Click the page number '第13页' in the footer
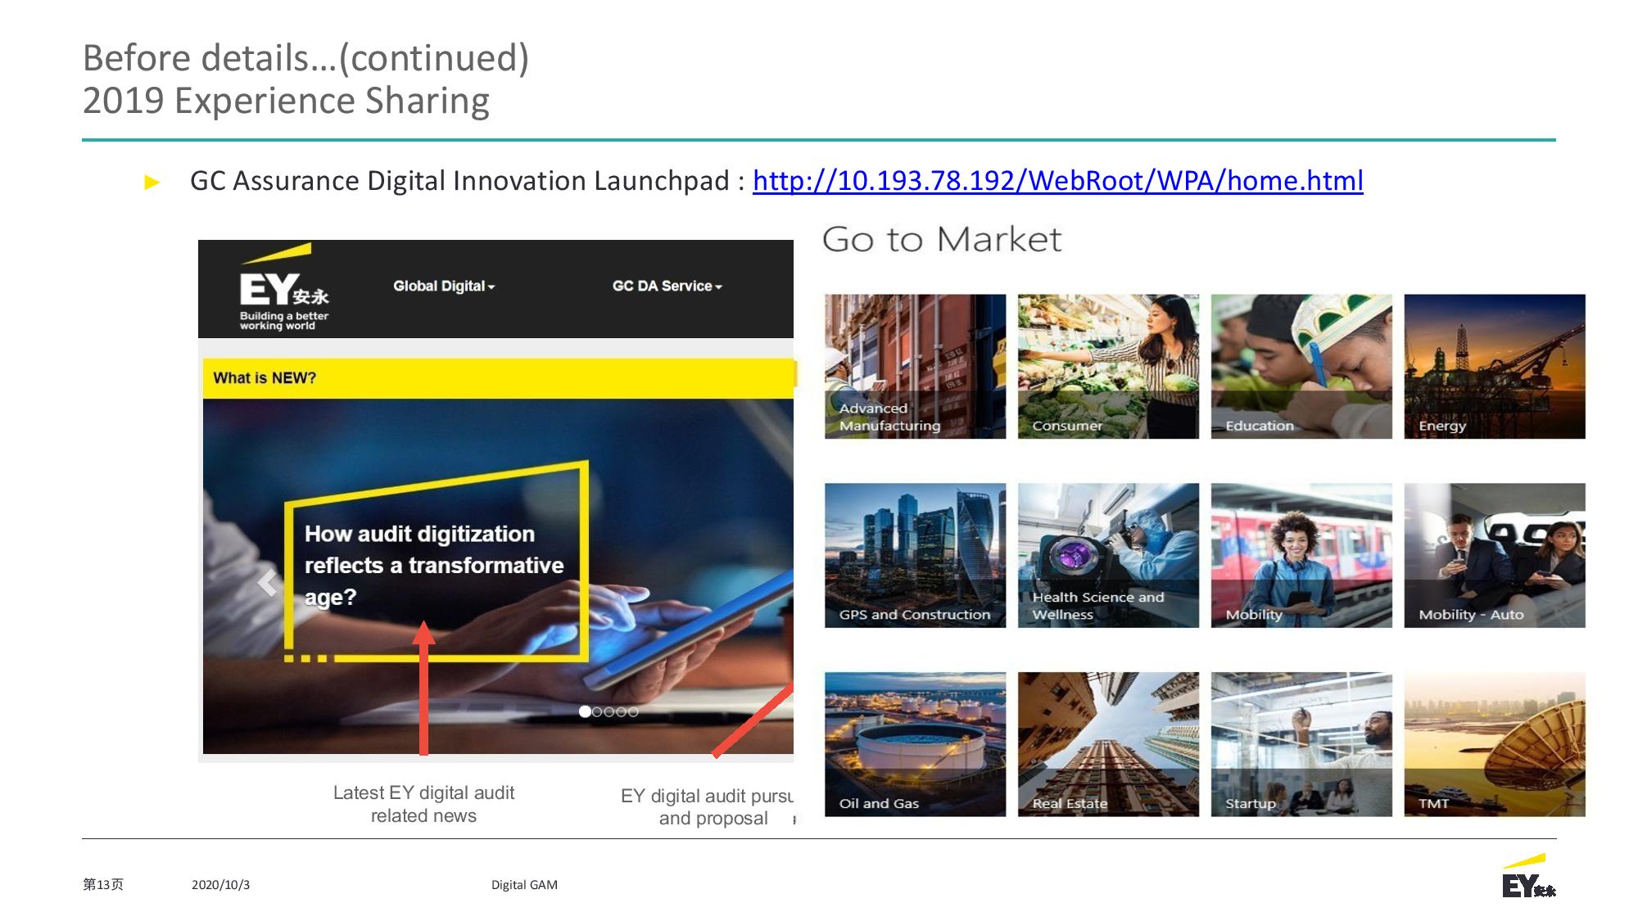This screenshot has height=921, width=1638. 103,884
